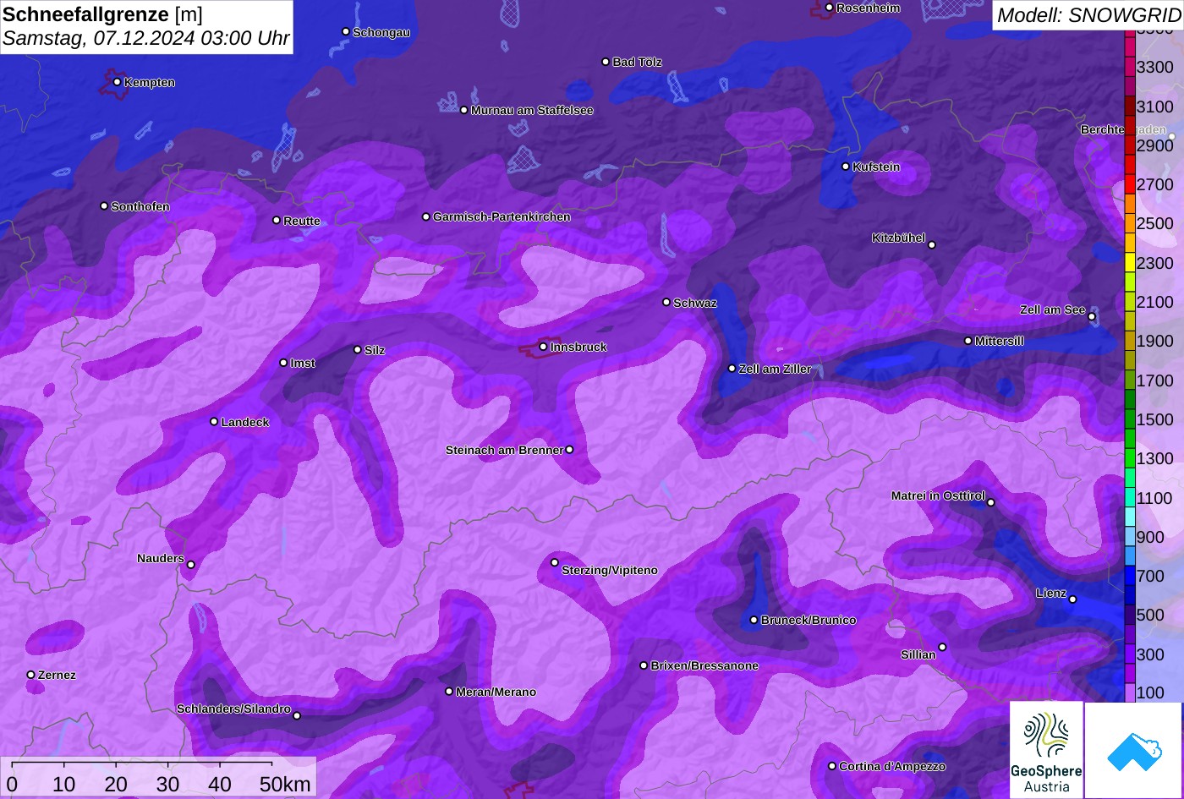Image resolution: width=1184 pixels, height=799 pixels.
Task: Click the Bad Tölz marker dot
Action: tap(606, 62)
